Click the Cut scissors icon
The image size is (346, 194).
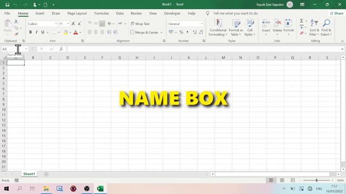coord(16,22)
